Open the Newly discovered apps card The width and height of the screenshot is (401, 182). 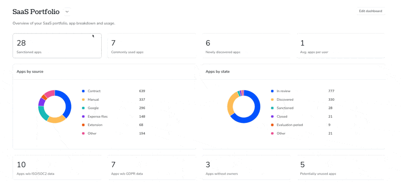246,46
